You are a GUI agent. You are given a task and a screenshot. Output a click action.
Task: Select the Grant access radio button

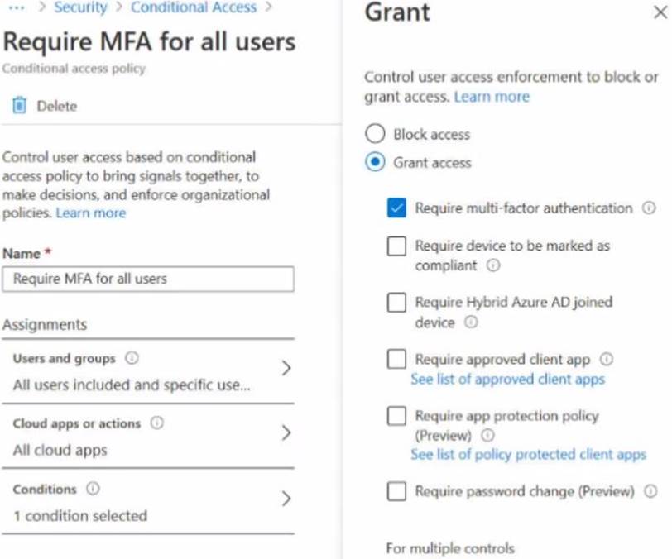(x=375, y=162)
